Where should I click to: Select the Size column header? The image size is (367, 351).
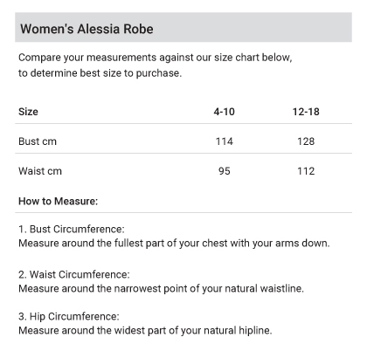(x=28, y=112)
